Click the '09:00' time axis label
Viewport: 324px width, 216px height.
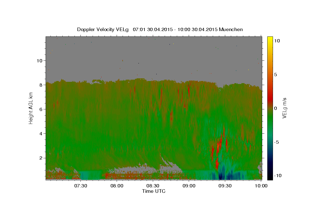[189, 186]
